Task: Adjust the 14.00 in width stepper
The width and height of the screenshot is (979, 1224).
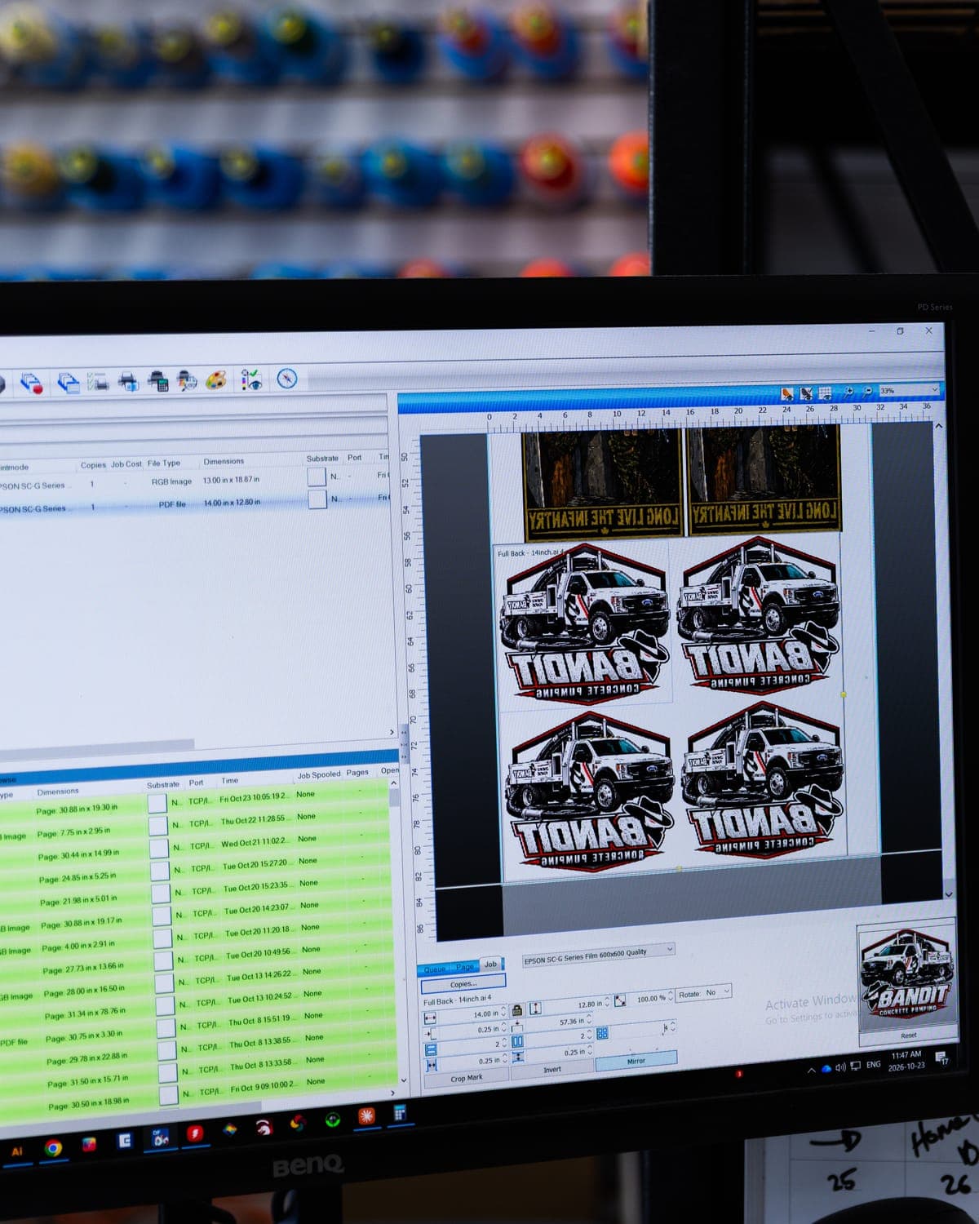Action: (x=503, y=1013)
